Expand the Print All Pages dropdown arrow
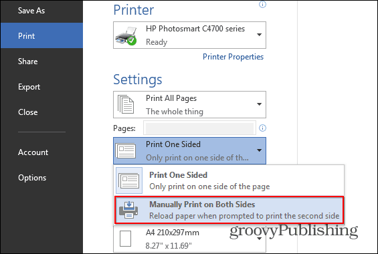 259,104
